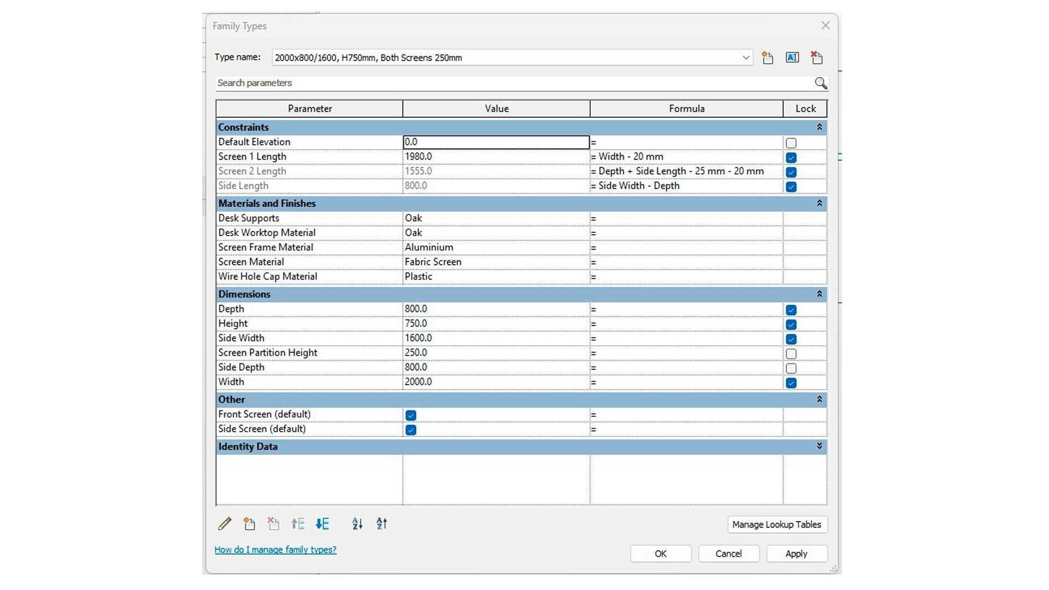This screenshot has width=1049, height=590.
Task: Collapse the Constraints section
Action: (x=819, y=127)
